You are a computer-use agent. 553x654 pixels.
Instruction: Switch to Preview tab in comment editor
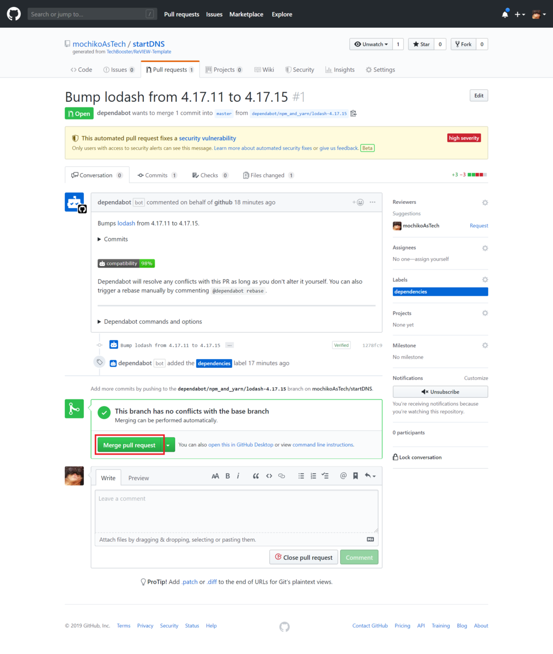pyautogui.click(x=138, y=478)
